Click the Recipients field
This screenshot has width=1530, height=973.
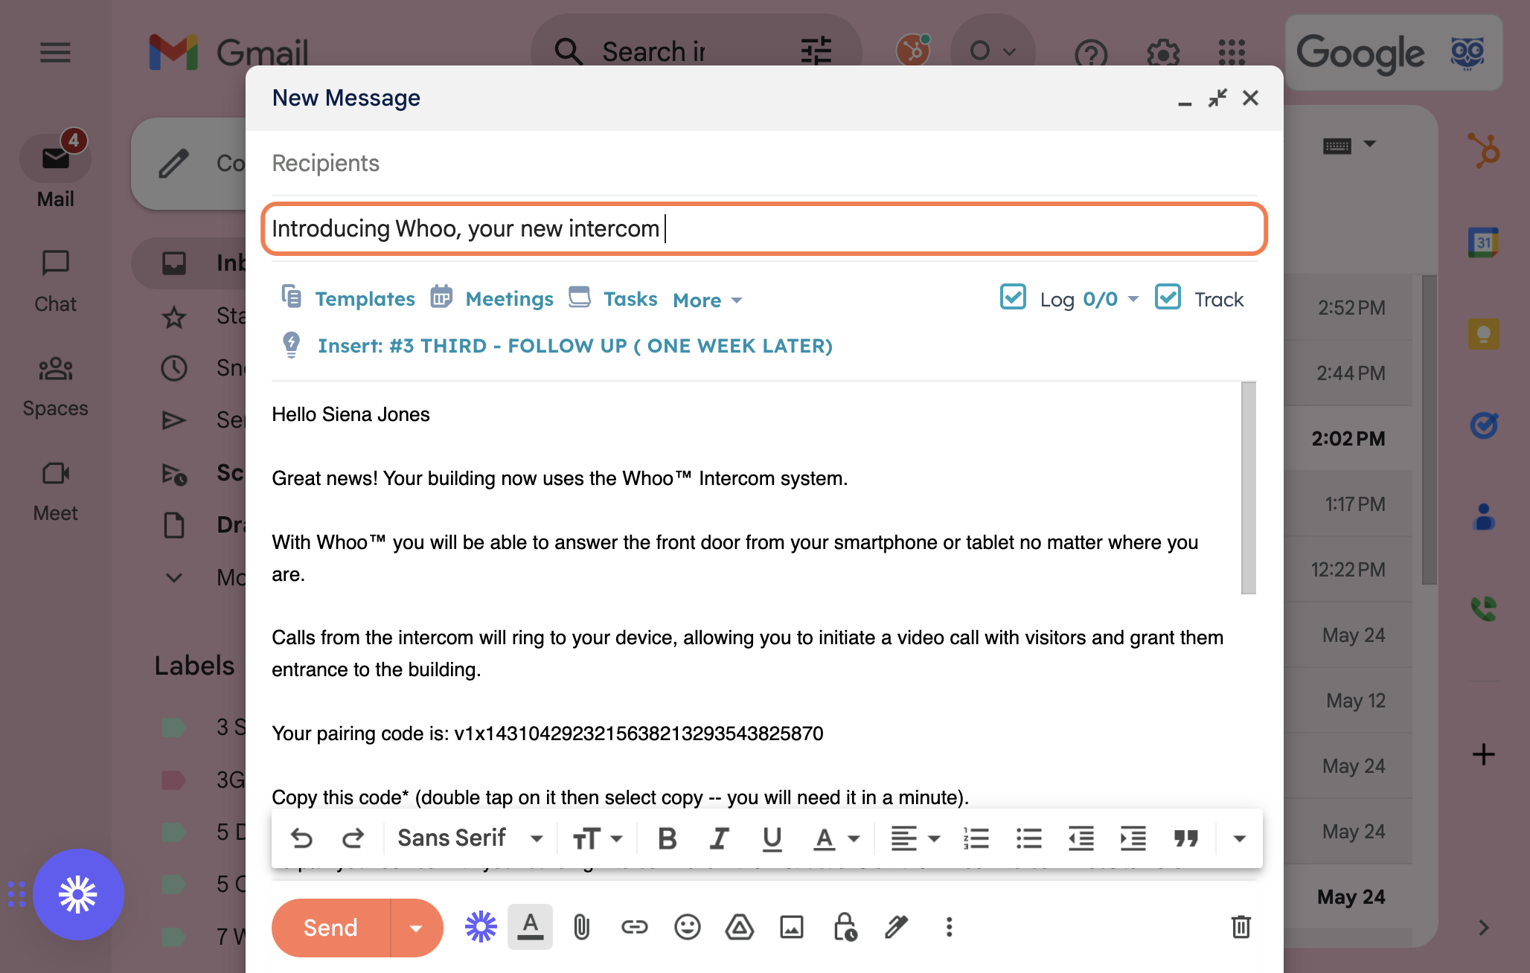[x=764, y=163]
